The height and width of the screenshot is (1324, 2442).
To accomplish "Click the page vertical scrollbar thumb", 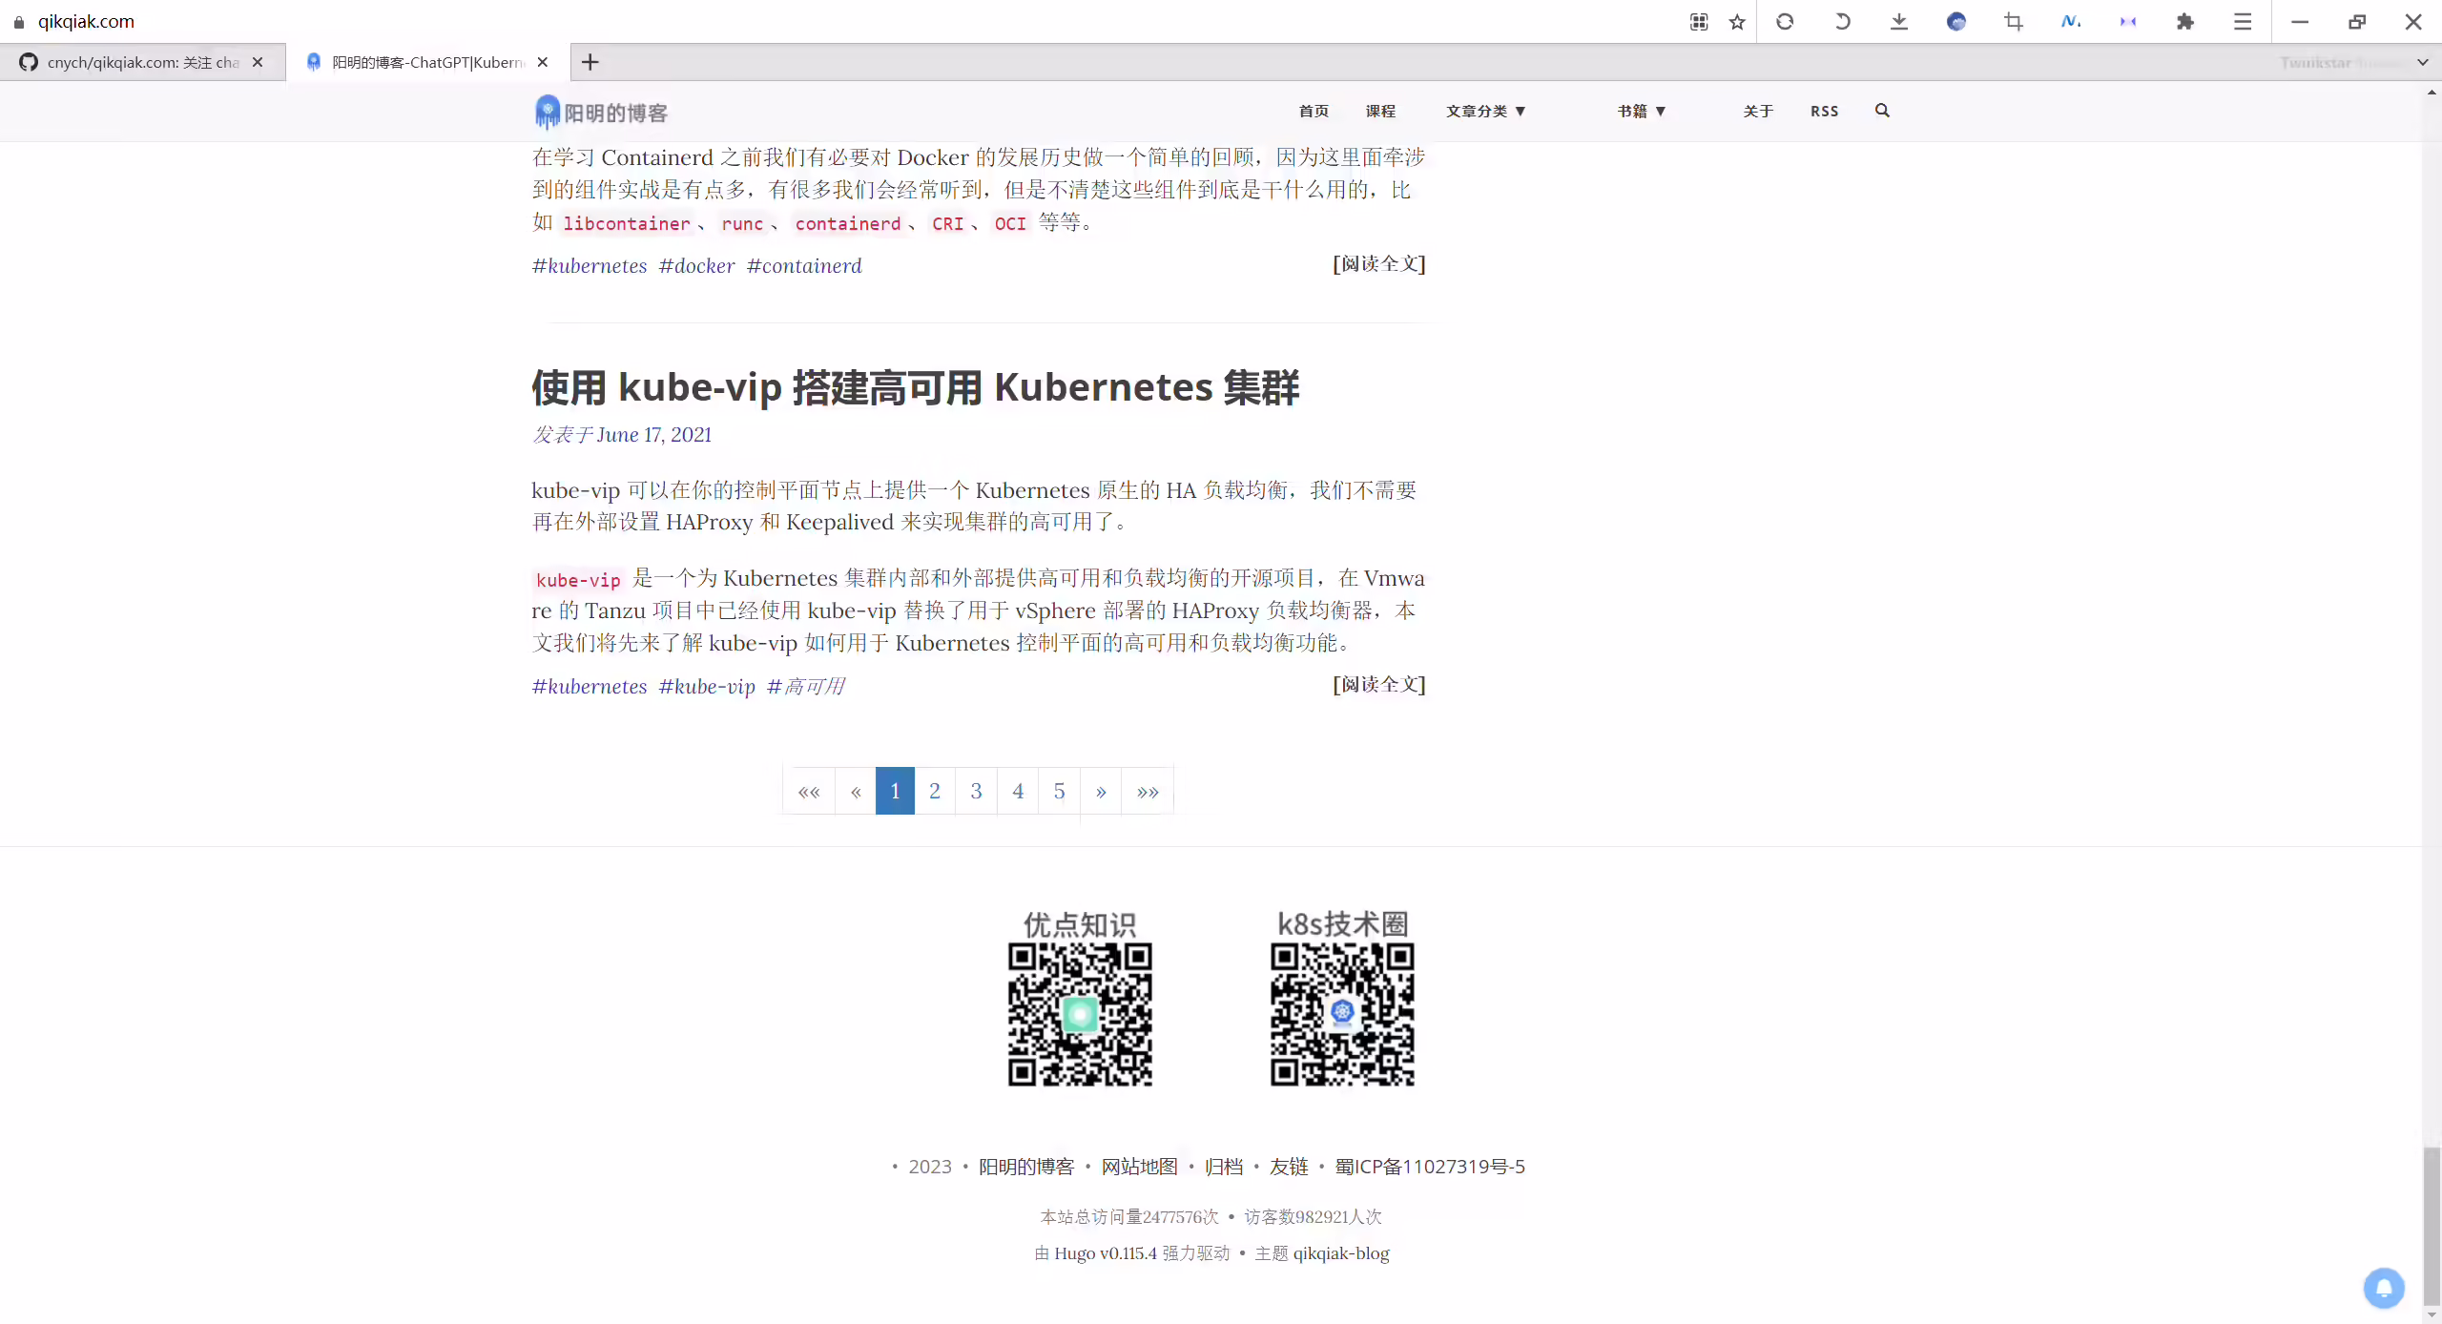I will click(2432, 1226).
